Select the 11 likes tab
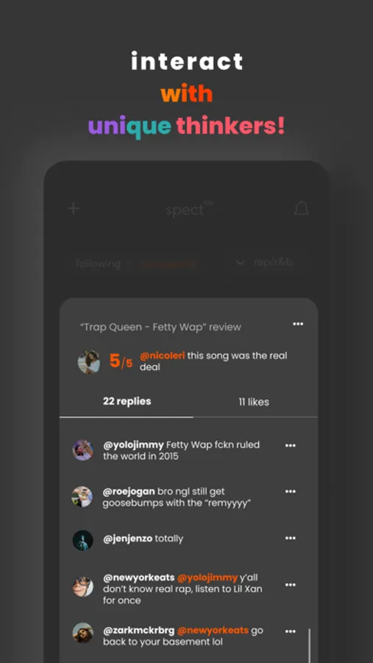373x663 pixels. 254,402
